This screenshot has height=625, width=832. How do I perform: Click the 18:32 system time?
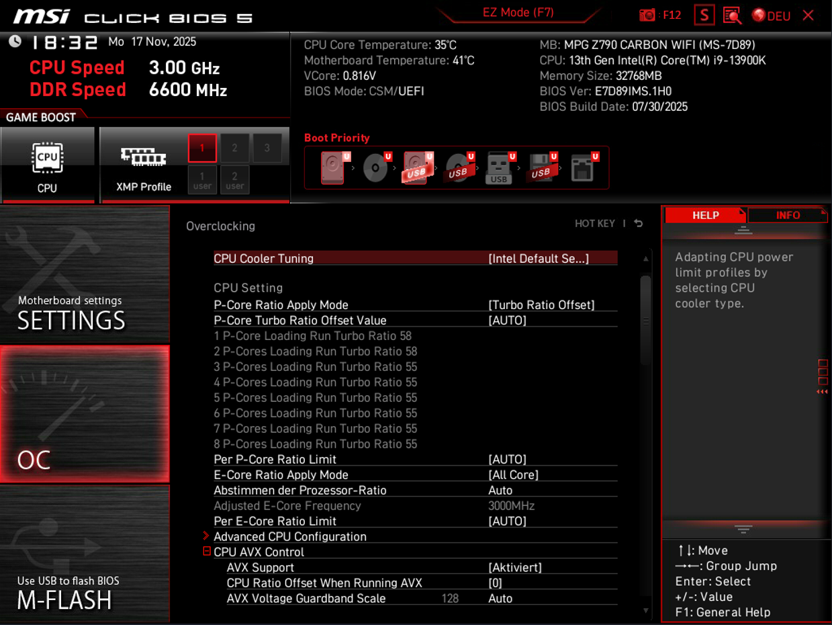[64, 43]
